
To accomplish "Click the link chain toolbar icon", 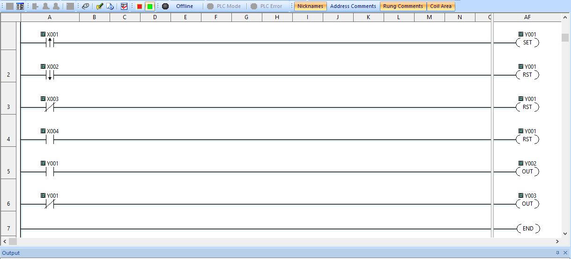I will click(85, 7).
